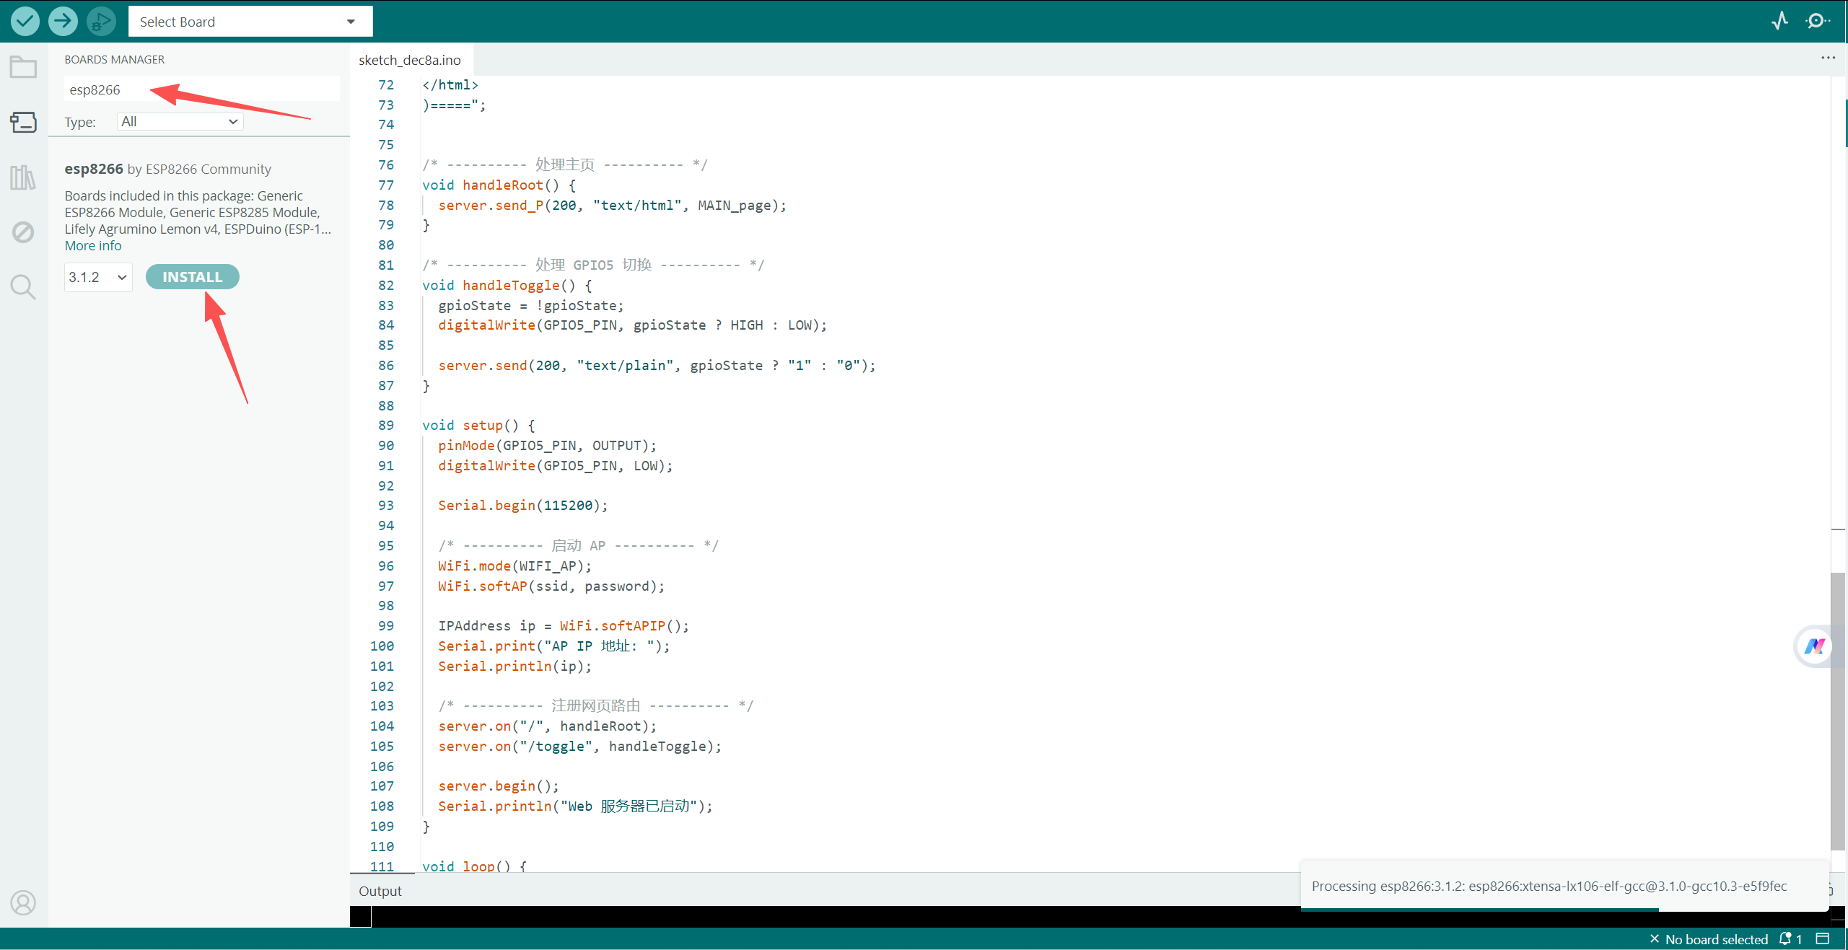Open the editor three-dots more menu
The height and width of the screenshot is (950, 1848).
(x=1827, y=58)
